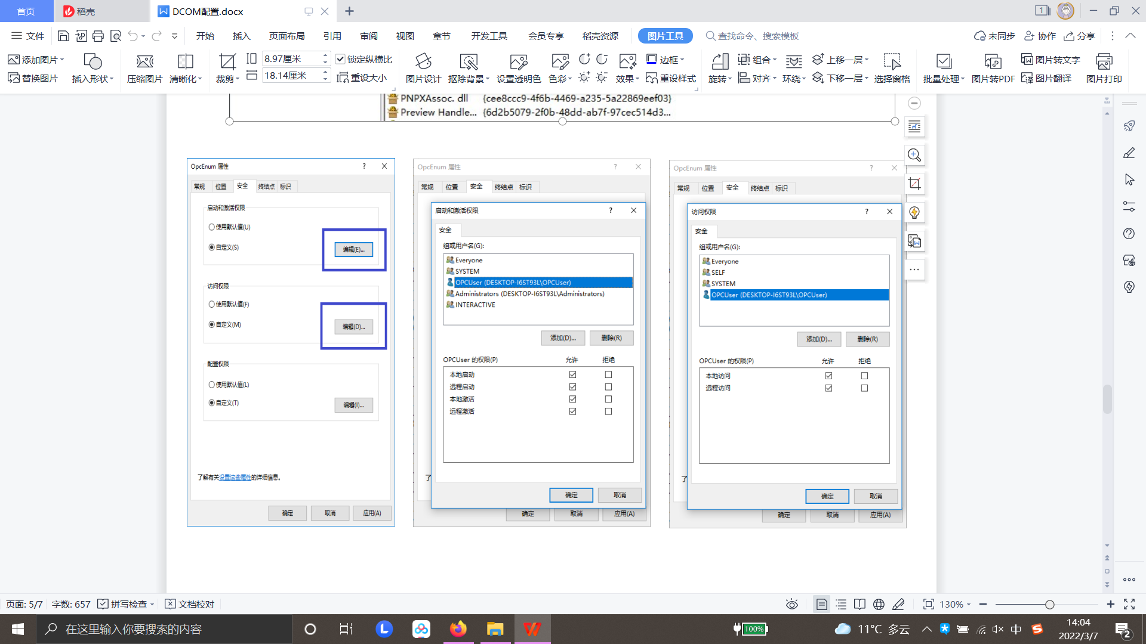Image resolution: width=1146 pixels, height=644 pixels.
Task: Open Firefox from the taskbar
Action: tap(458, 628)
